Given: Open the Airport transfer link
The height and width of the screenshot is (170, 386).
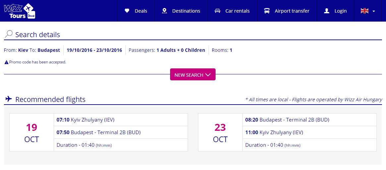Looking at the screenshot, I should tap(287, 11).
